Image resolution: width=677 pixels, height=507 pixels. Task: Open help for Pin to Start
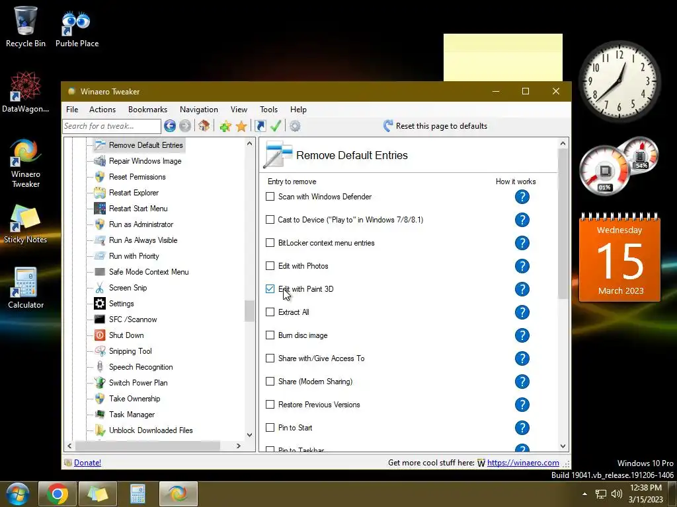(522, 428)
